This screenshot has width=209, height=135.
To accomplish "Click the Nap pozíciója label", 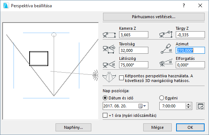I will point(116,91).
